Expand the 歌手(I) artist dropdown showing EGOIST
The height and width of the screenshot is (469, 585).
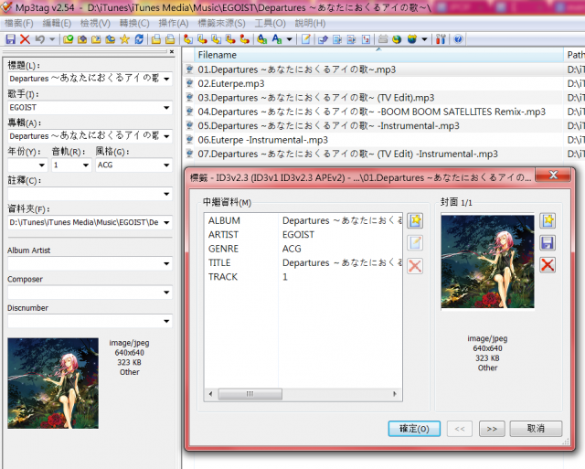point(166,108)
